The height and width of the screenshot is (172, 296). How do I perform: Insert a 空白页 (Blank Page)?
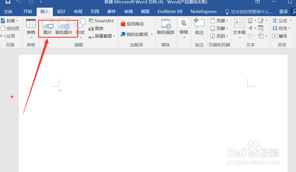10,28
